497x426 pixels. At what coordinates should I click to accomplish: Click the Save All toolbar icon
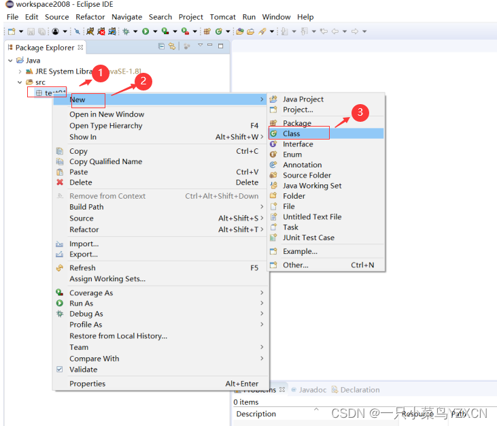41,31
